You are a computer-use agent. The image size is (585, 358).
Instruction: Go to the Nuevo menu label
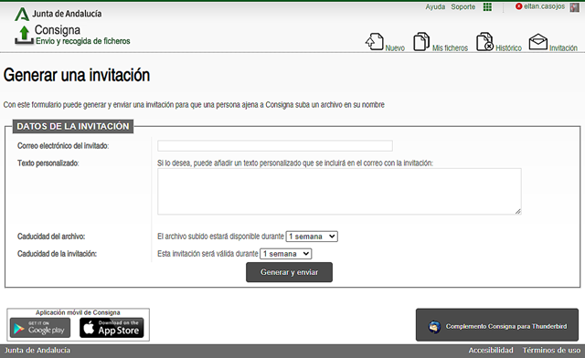click(x=395, y=48)
